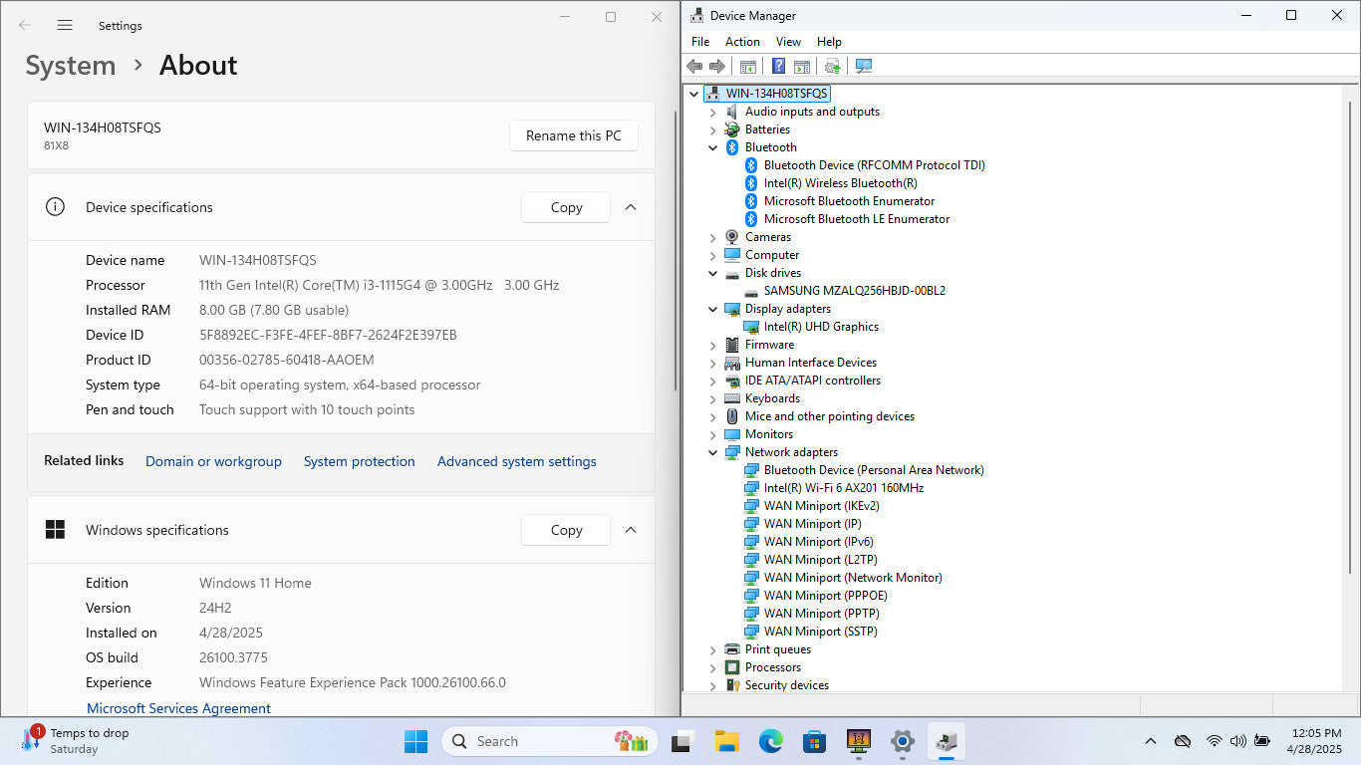The image size is (1361, 765).
Task: Click the Settings window vertical scrollbar
Action: [x=676, y=249]
